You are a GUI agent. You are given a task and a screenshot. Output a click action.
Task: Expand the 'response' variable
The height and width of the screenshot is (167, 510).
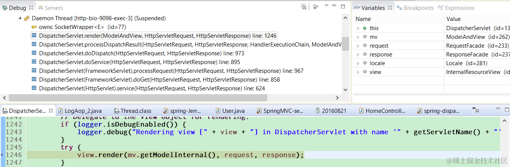click(358, 55)
